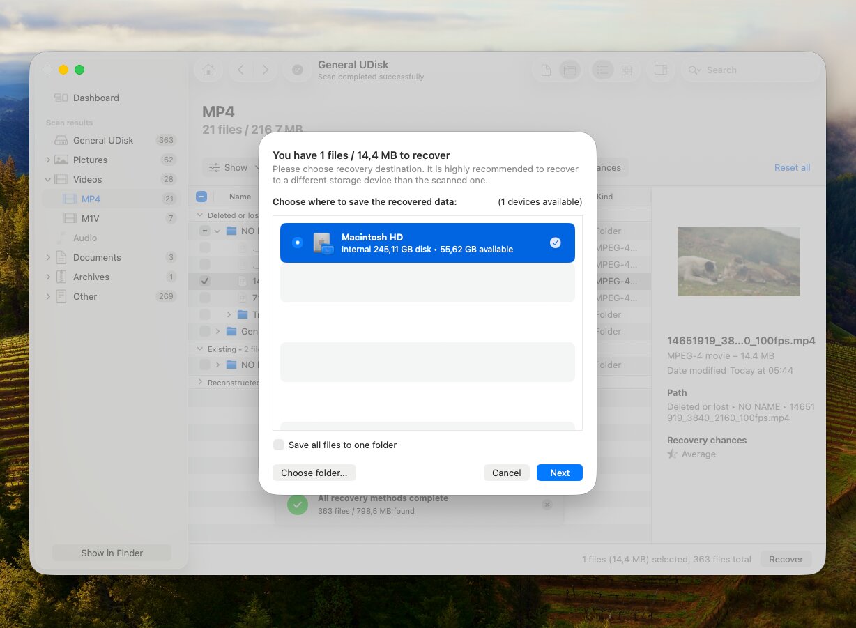Screen dimensions: 856x628
Task: Expand the Reconstructed group
Action: click(x=201, y=382)
